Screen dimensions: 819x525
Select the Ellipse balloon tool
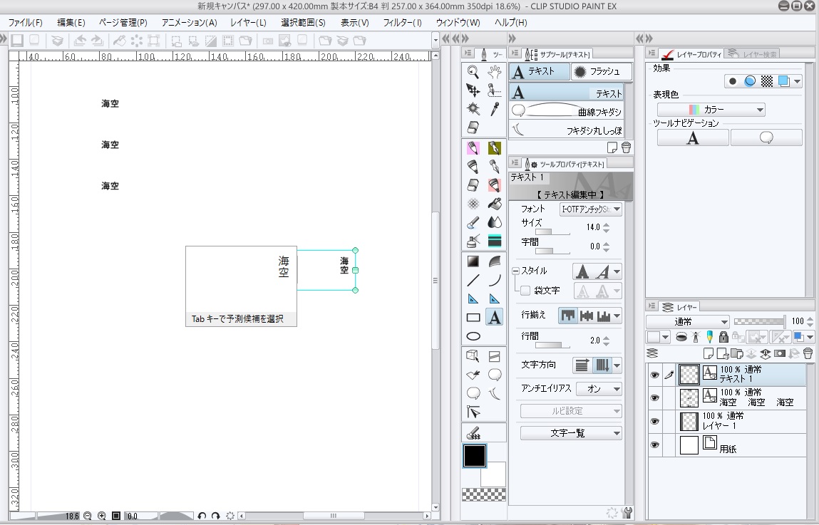tap(494, 374)
